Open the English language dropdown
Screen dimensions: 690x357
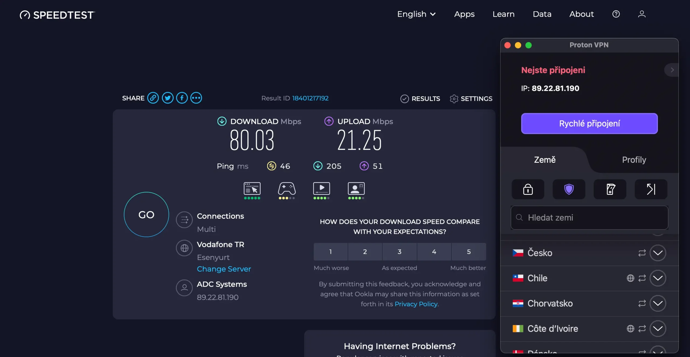pos(416,14)
